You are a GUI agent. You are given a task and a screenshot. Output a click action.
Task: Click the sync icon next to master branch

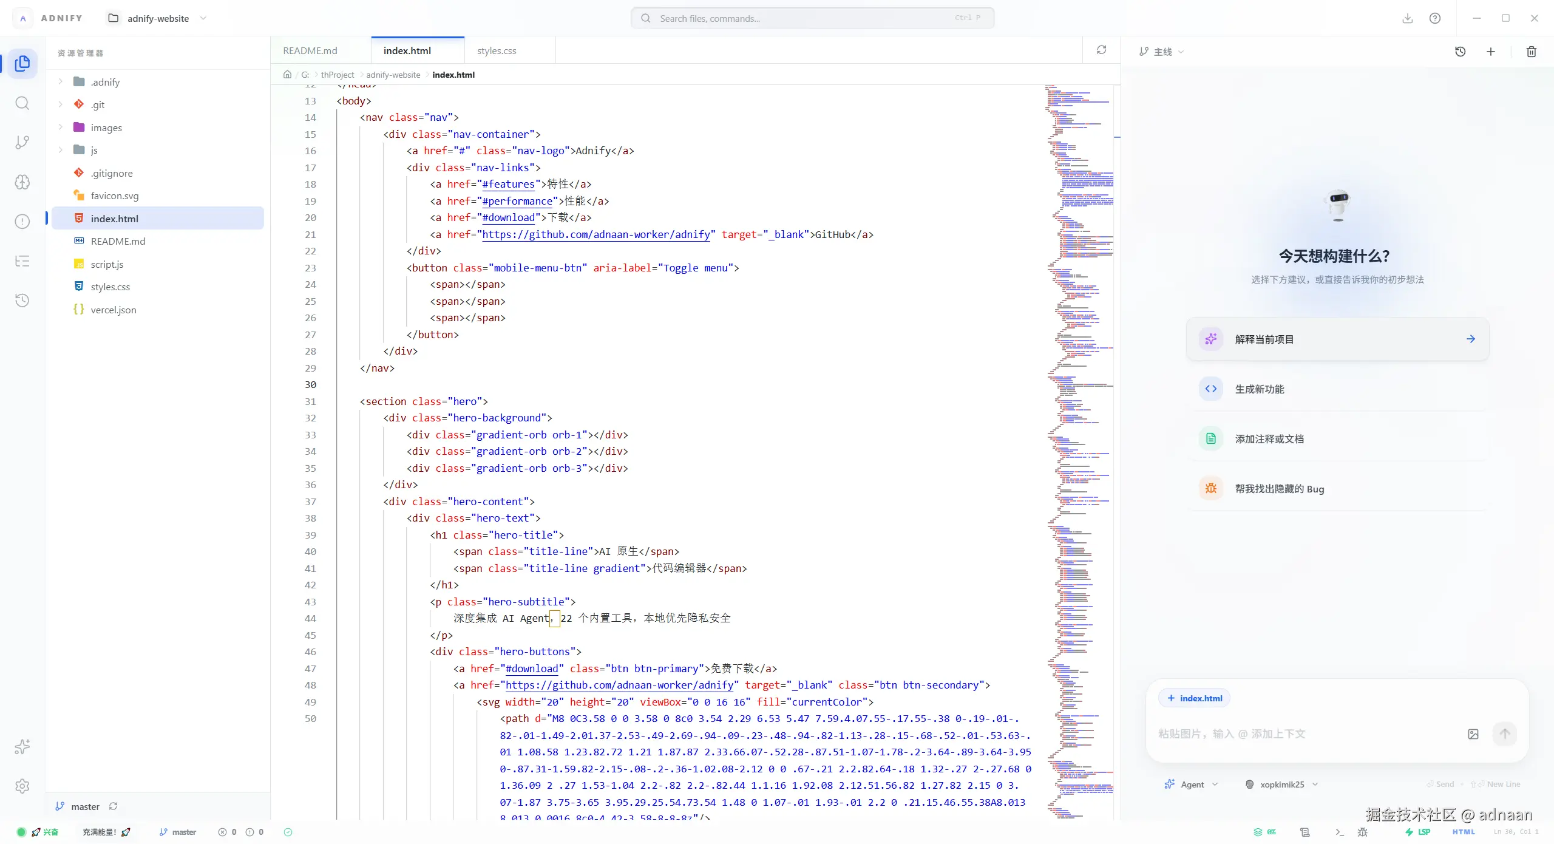[x=114, y=806]
